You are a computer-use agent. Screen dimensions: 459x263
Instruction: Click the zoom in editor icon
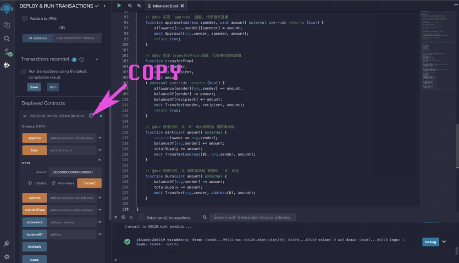(x=139, y=5)
